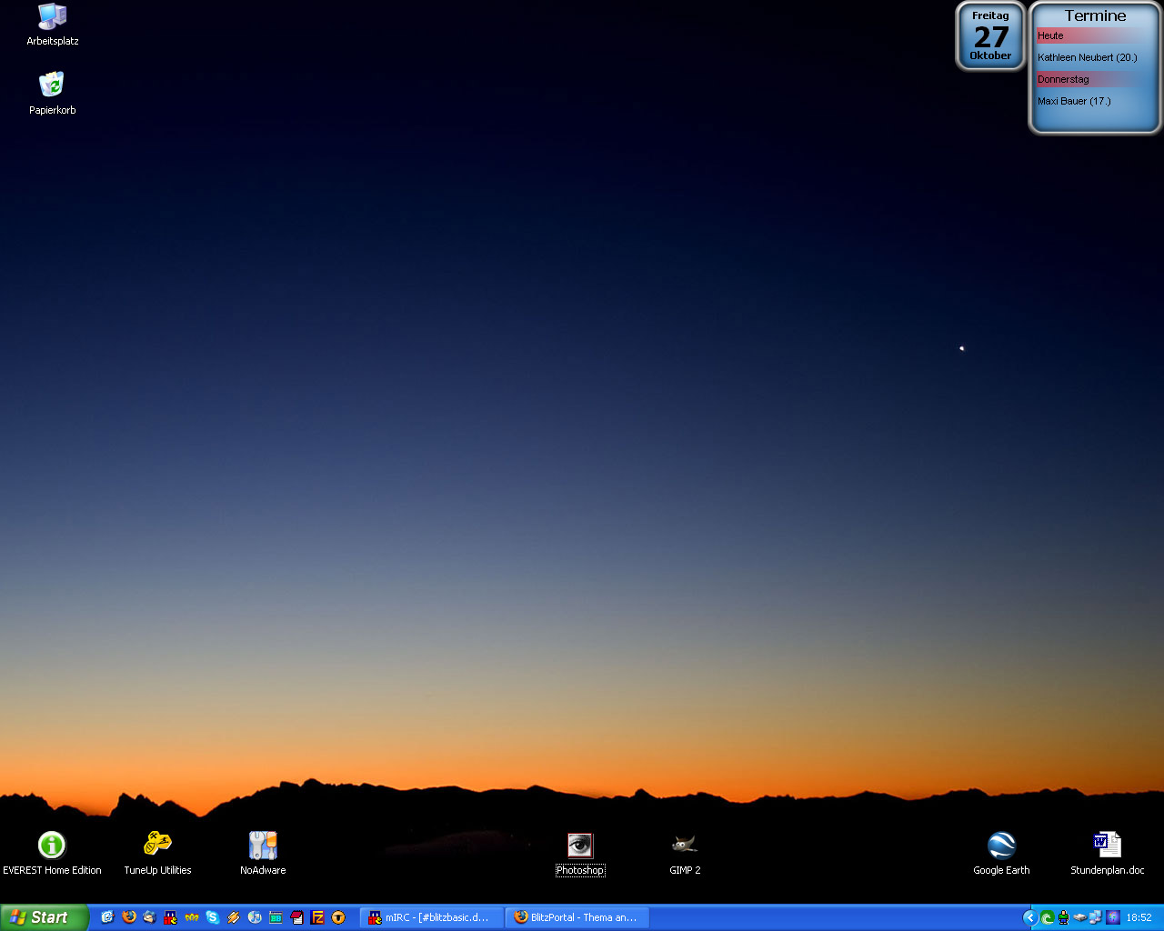
Task: Open the Arbeitsplatz desktop icon
Action: pyautogui.click(x=52, y=17)
